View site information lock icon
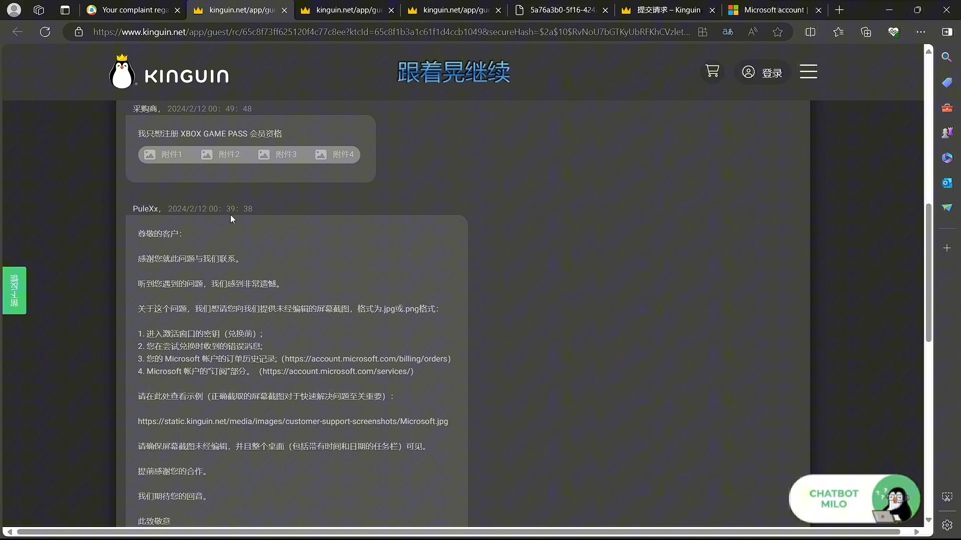The height and width of the screenshot is (540, 961). 79,32
